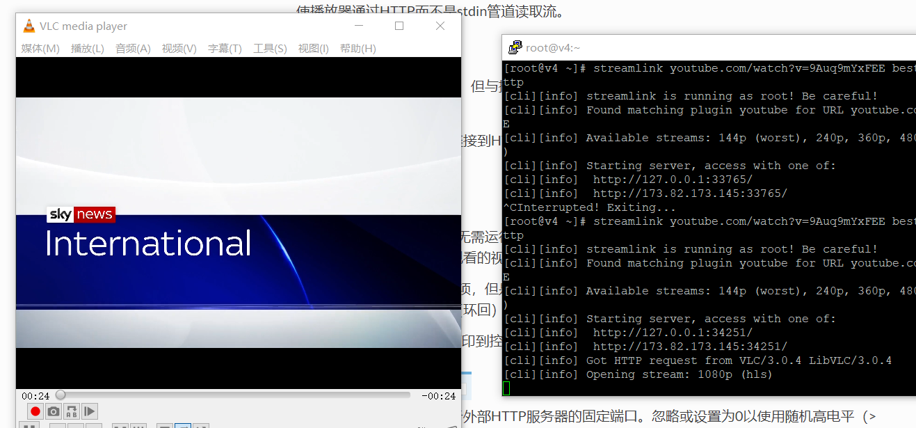916x428 pixels.
Task: Open the 视频(V) menu
Action: point(179,48)
